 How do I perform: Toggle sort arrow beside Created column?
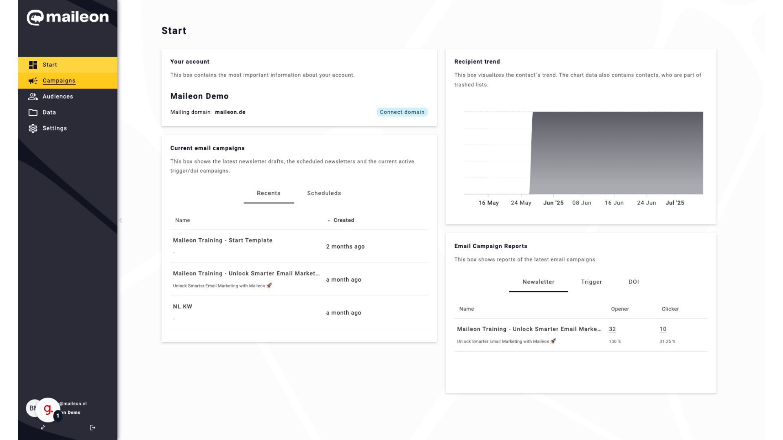click(329, 220)
